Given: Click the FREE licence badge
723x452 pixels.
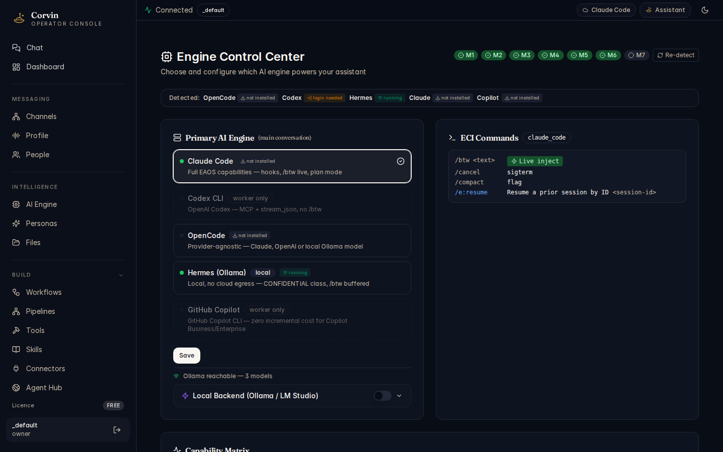Looking at the screenshot, I should pyautogui.click(x=113, y=405).
